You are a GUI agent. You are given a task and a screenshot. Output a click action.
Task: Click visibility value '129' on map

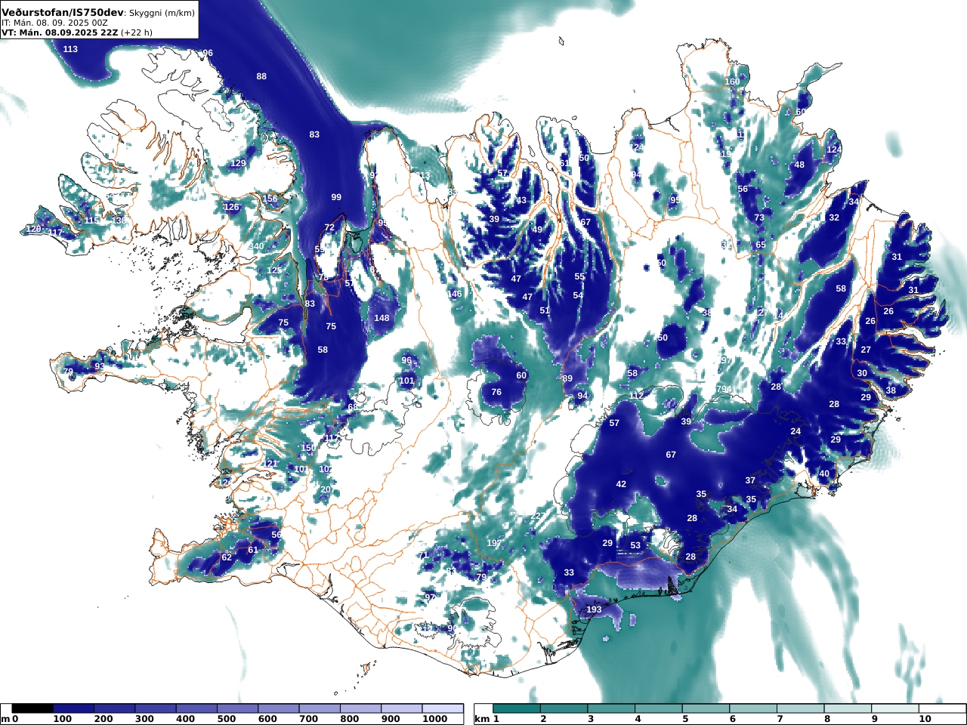[x=239, y=163]
